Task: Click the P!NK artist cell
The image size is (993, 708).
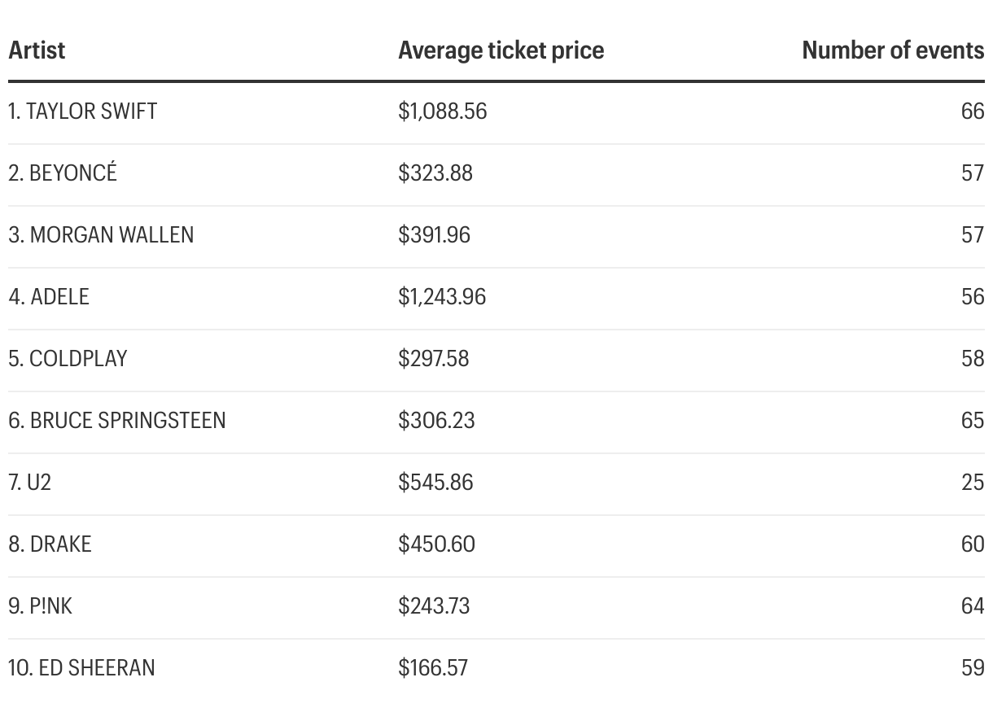Action: (x=41, y=606)
